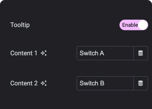Click the sparkle icon beside Content 2
152x109 pixels.
44,83
